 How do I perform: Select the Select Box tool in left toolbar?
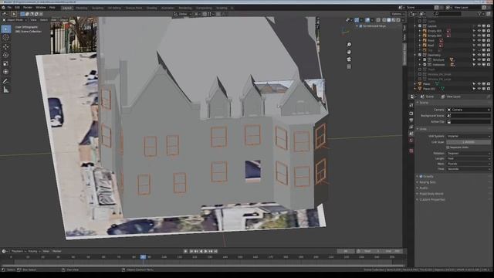(6, 29)
